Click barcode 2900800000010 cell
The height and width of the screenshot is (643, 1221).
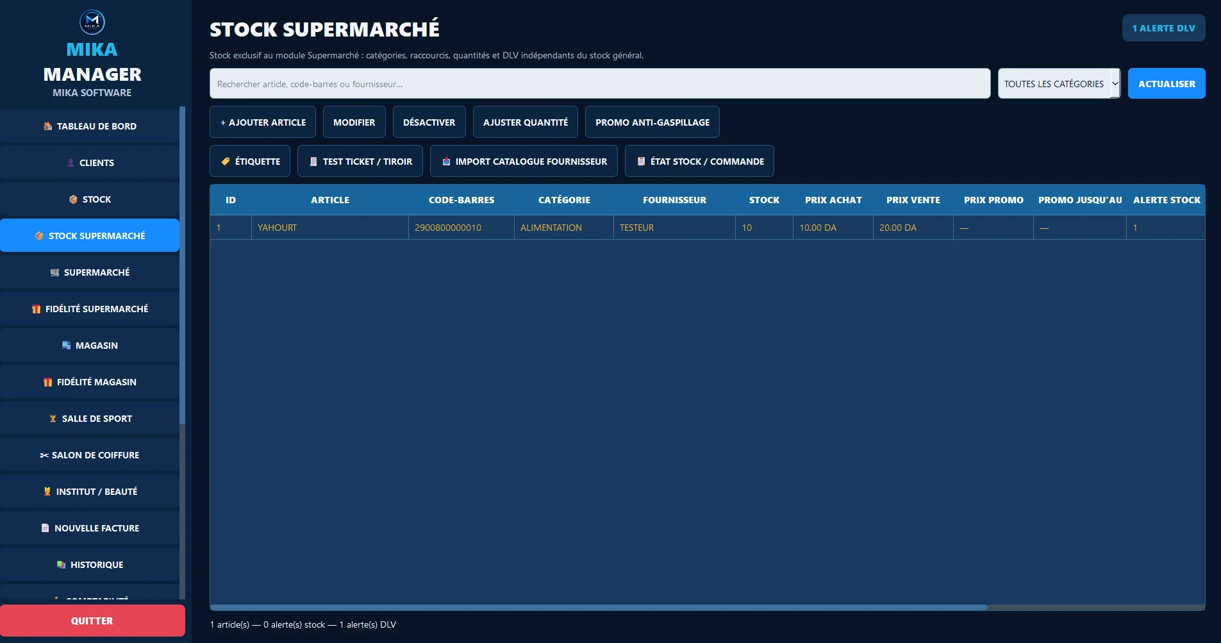click(461, 228)
